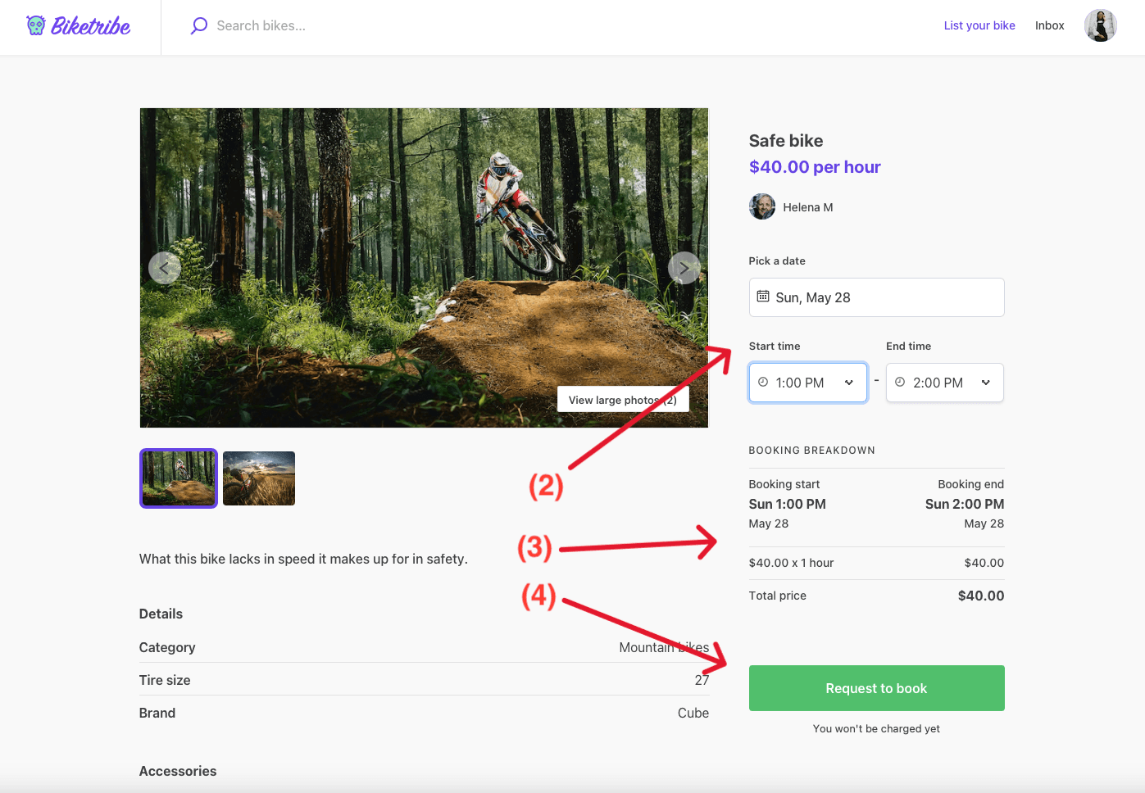This screenshot has width=1145, height=793.
Task: Click Helena M's host avatar
Action: (x=761, y=207)
